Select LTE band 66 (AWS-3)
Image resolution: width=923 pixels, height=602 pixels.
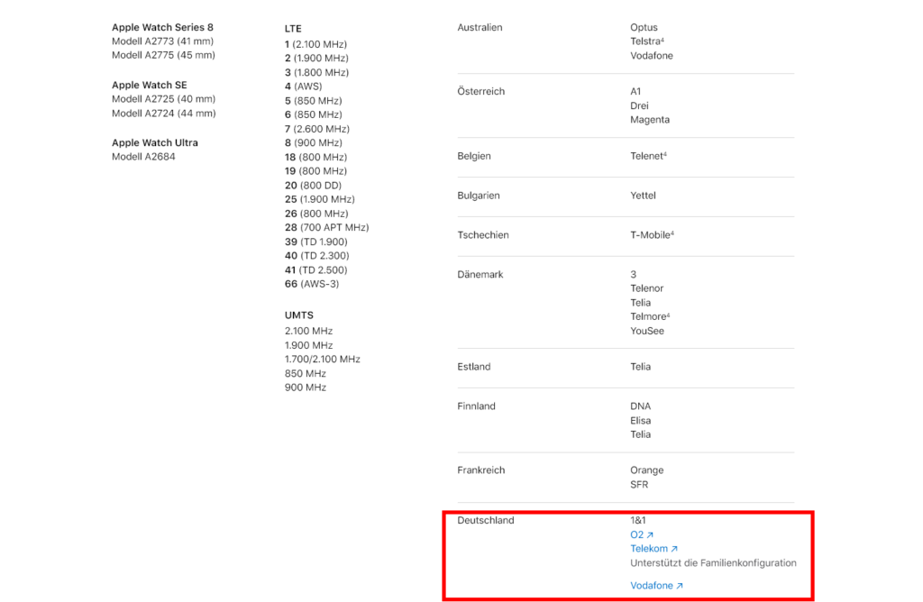[312, 284]
